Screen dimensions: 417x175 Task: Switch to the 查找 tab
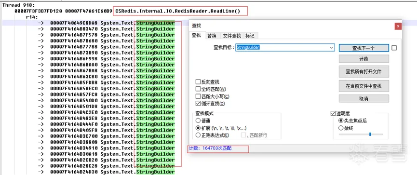click(197, 35)
